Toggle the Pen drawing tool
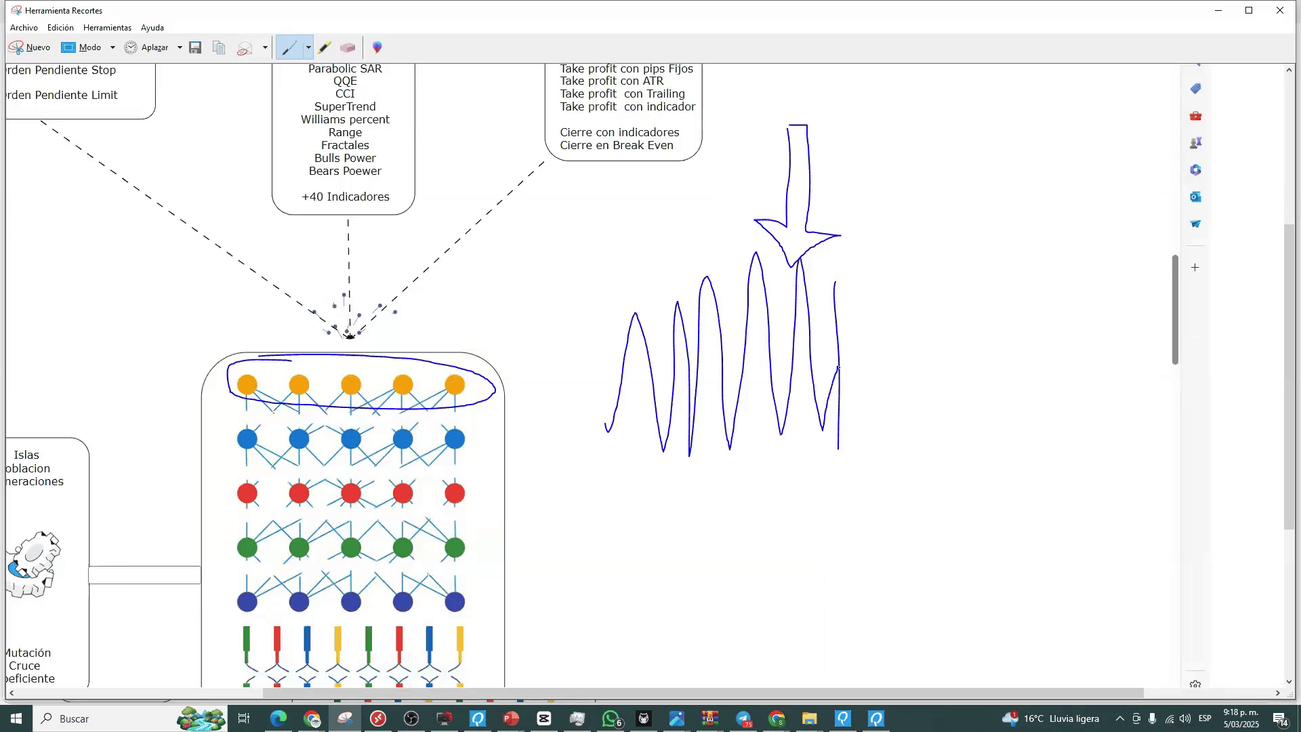 pyautogui.click(x=289, y=47)
